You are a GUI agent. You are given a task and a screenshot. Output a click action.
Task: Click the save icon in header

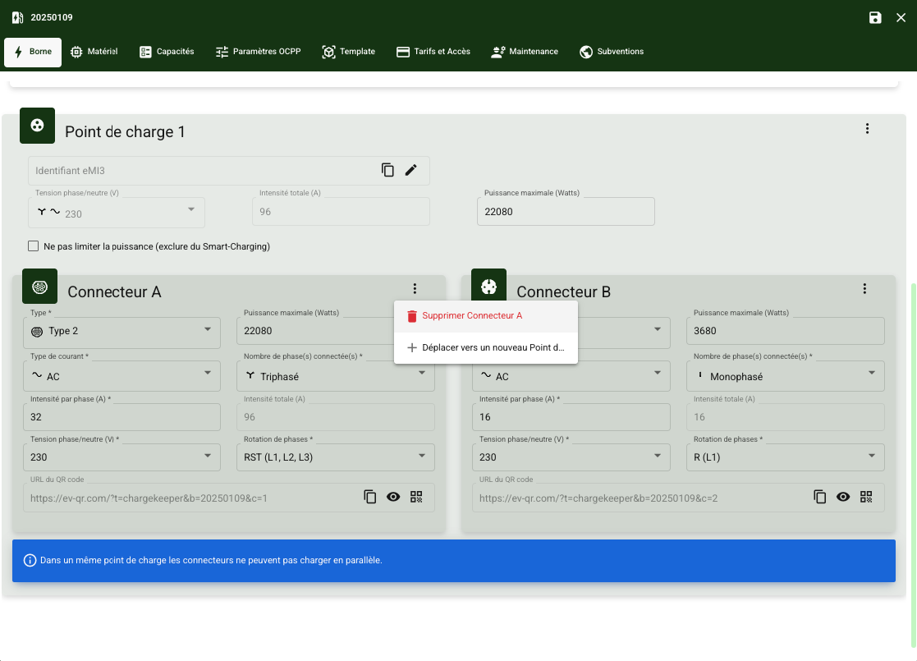click(875, 18)
